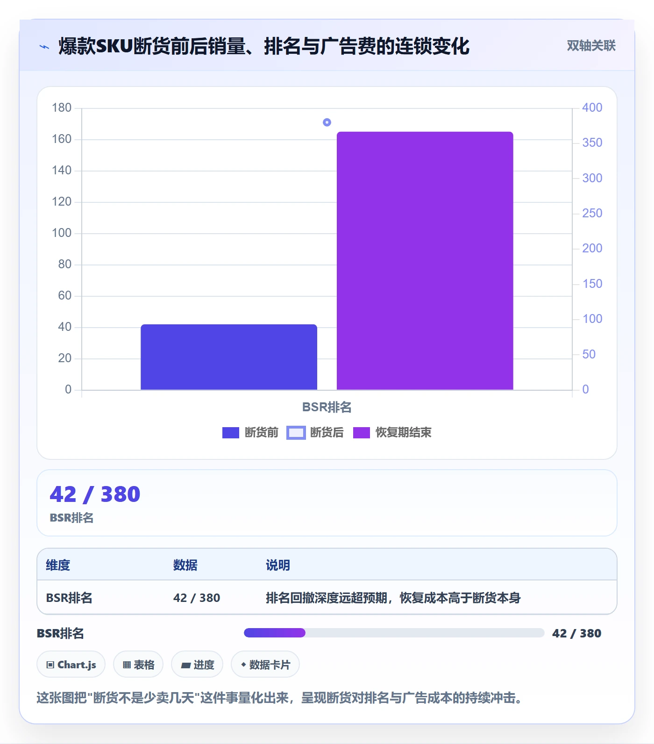Click the 双轴关联 label in header

pyautogui.click(x=591, y=46)
